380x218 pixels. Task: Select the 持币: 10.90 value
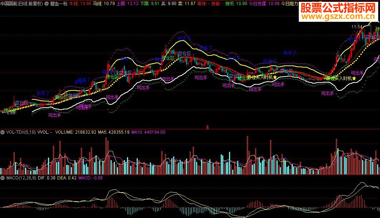click(x=236, y=4)
